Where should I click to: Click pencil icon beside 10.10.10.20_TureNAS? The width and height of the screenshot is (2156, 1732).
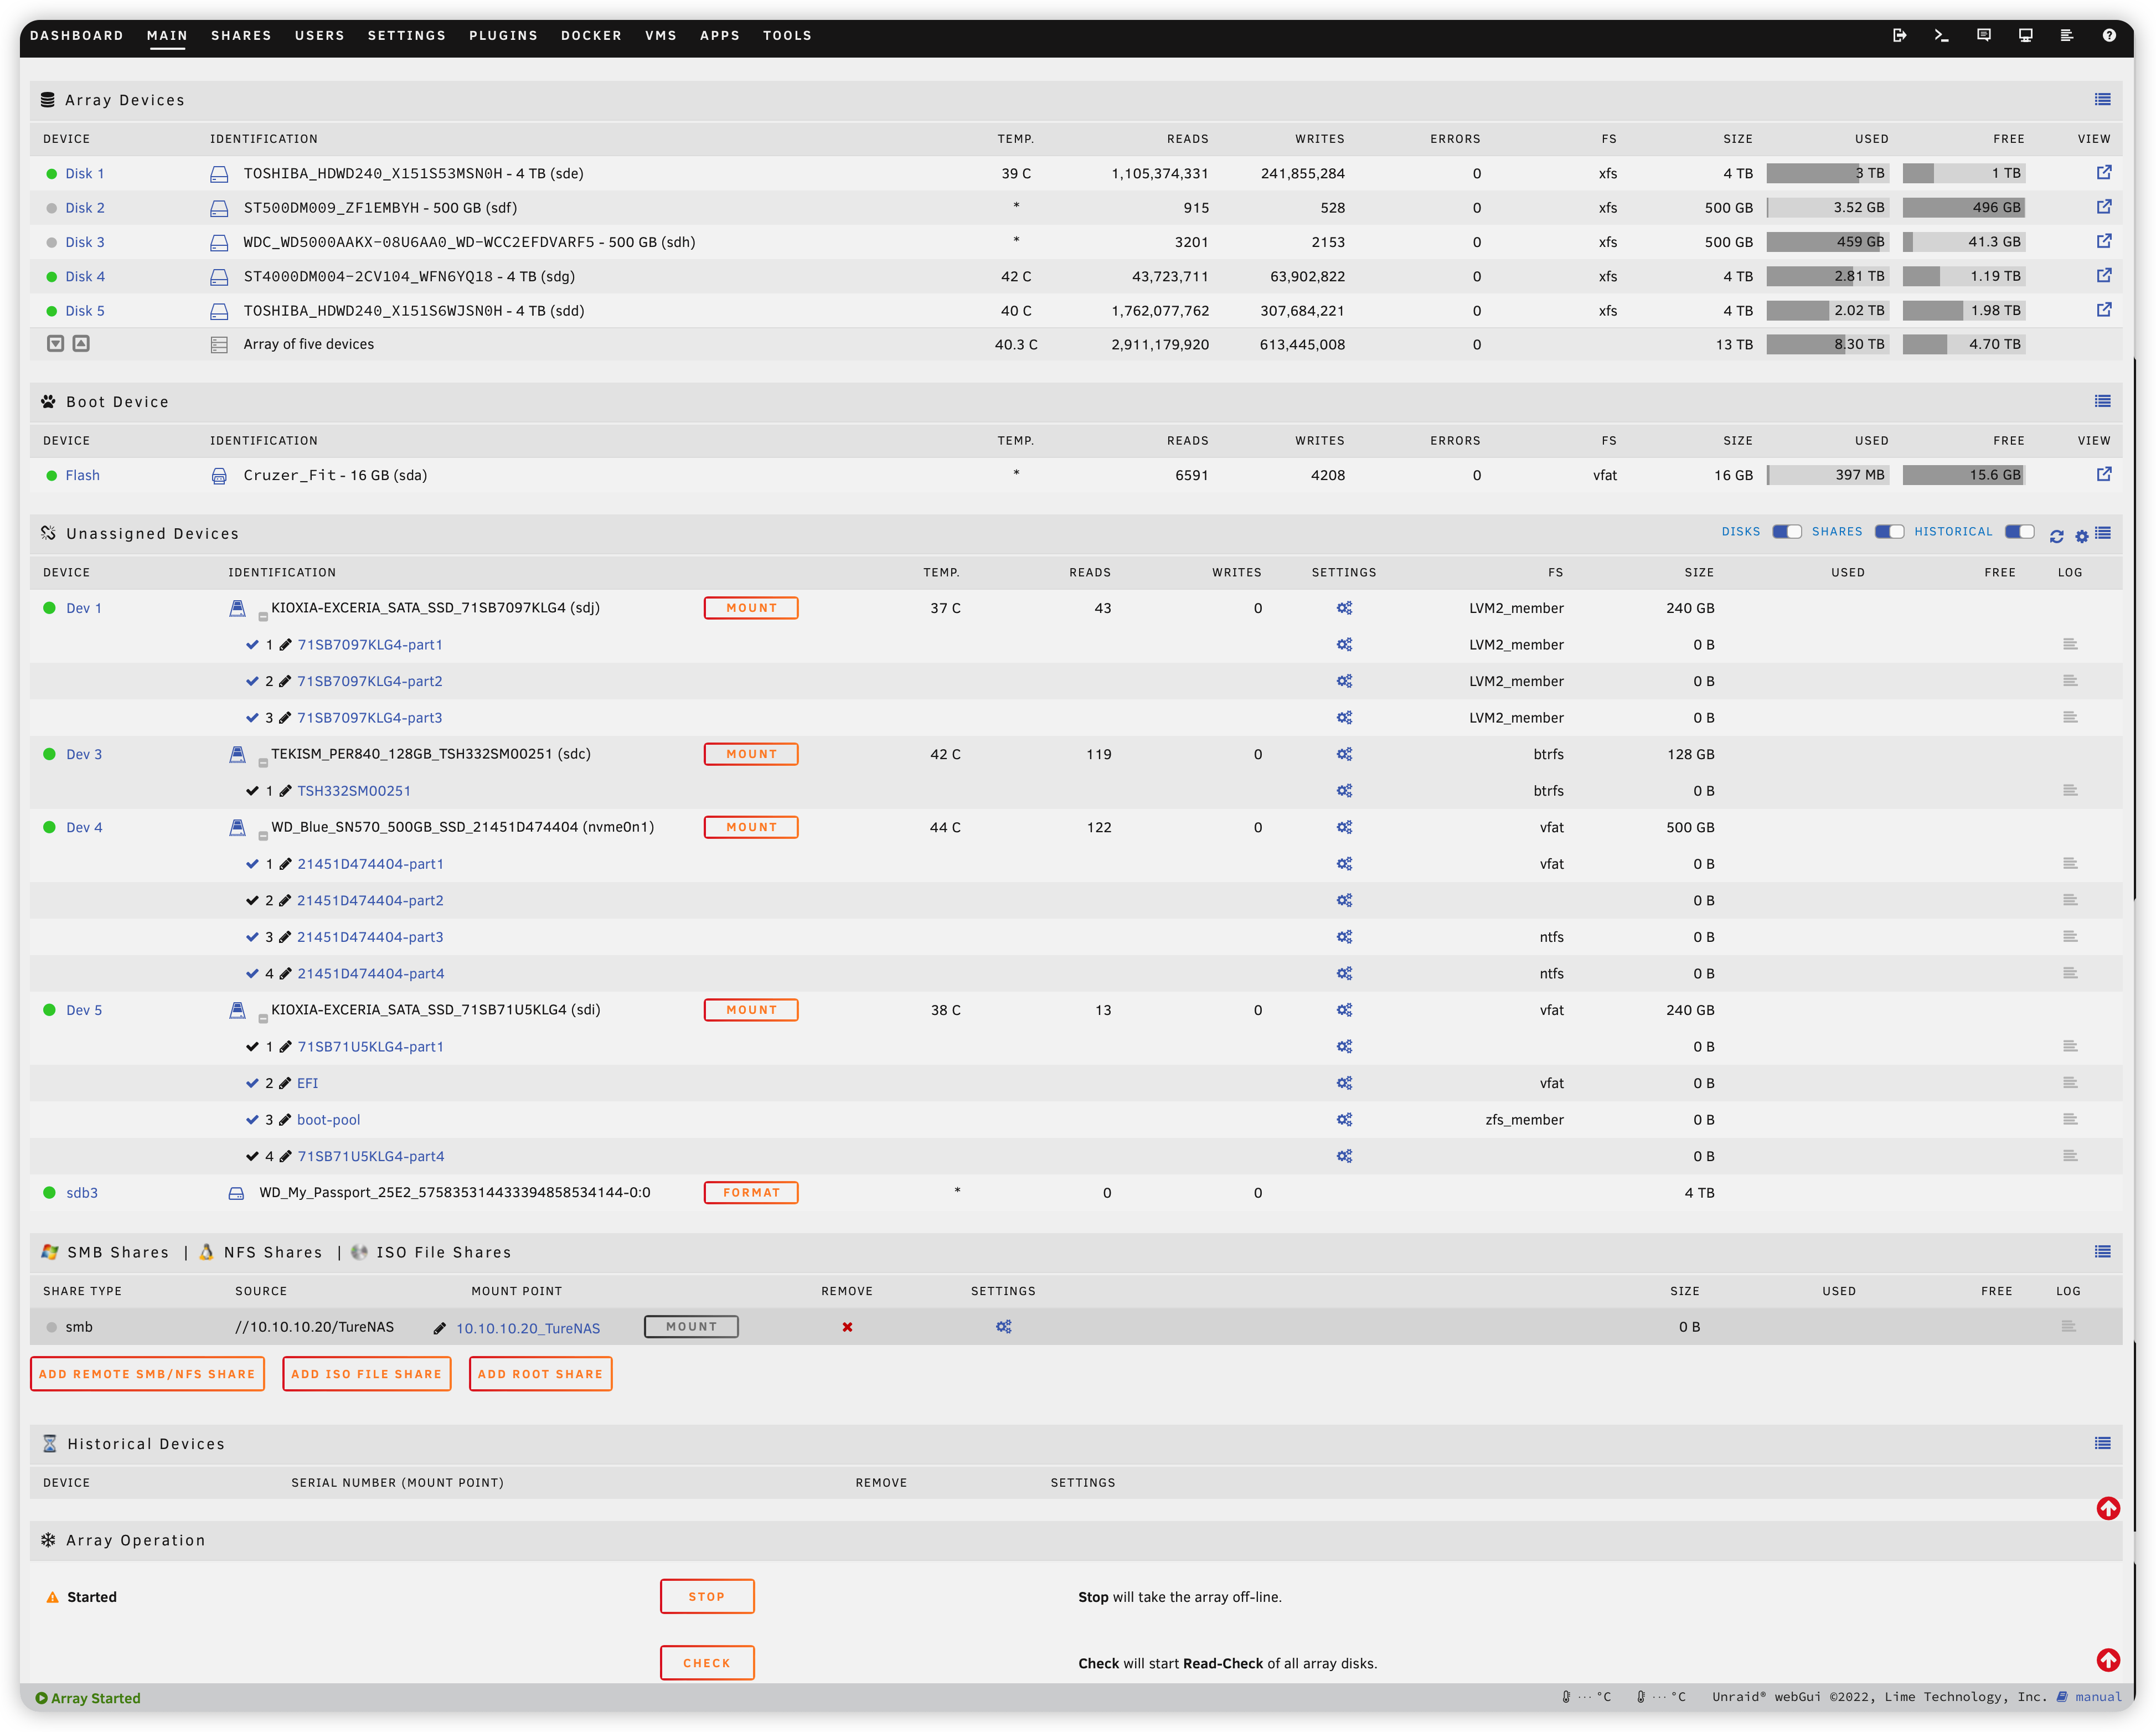439,1328
